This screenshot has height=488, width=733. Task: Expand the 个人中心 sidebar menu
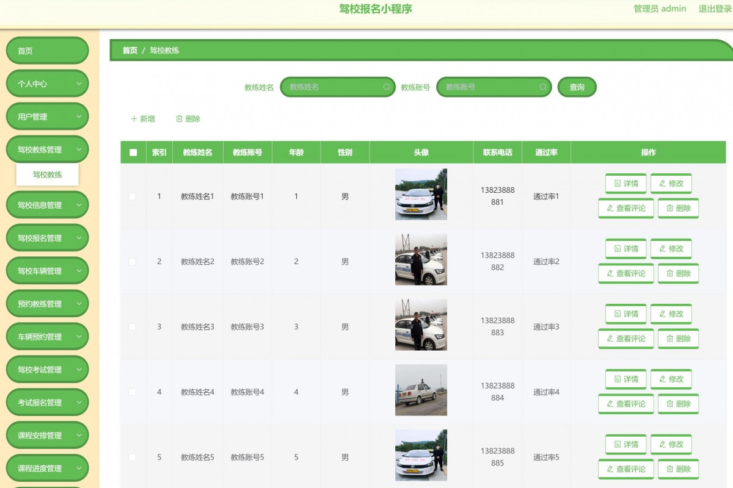point(47,83)
